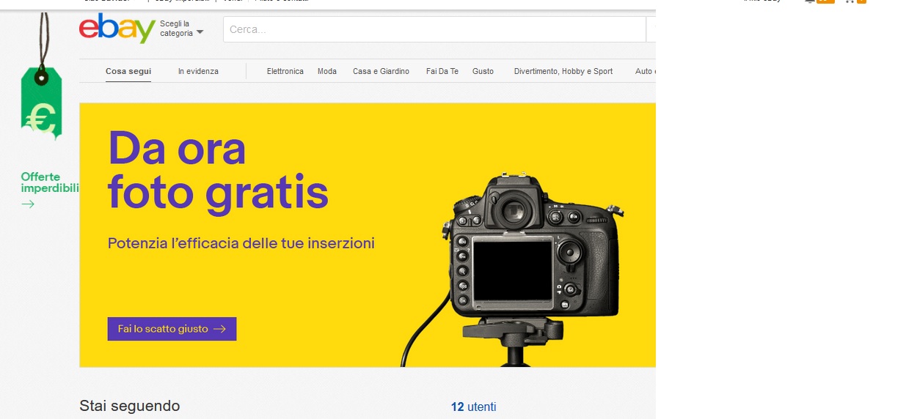The height and width of the screenshot is (419, 917).
Task: Open the Elettronica category menu
Action: (285, 71)
